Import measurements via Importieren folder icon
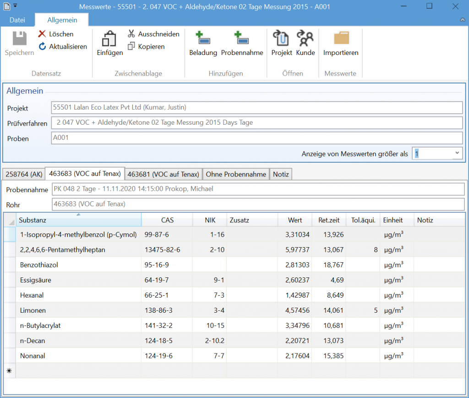This screenshot has width=469, height=398. (x=340, y=39)
